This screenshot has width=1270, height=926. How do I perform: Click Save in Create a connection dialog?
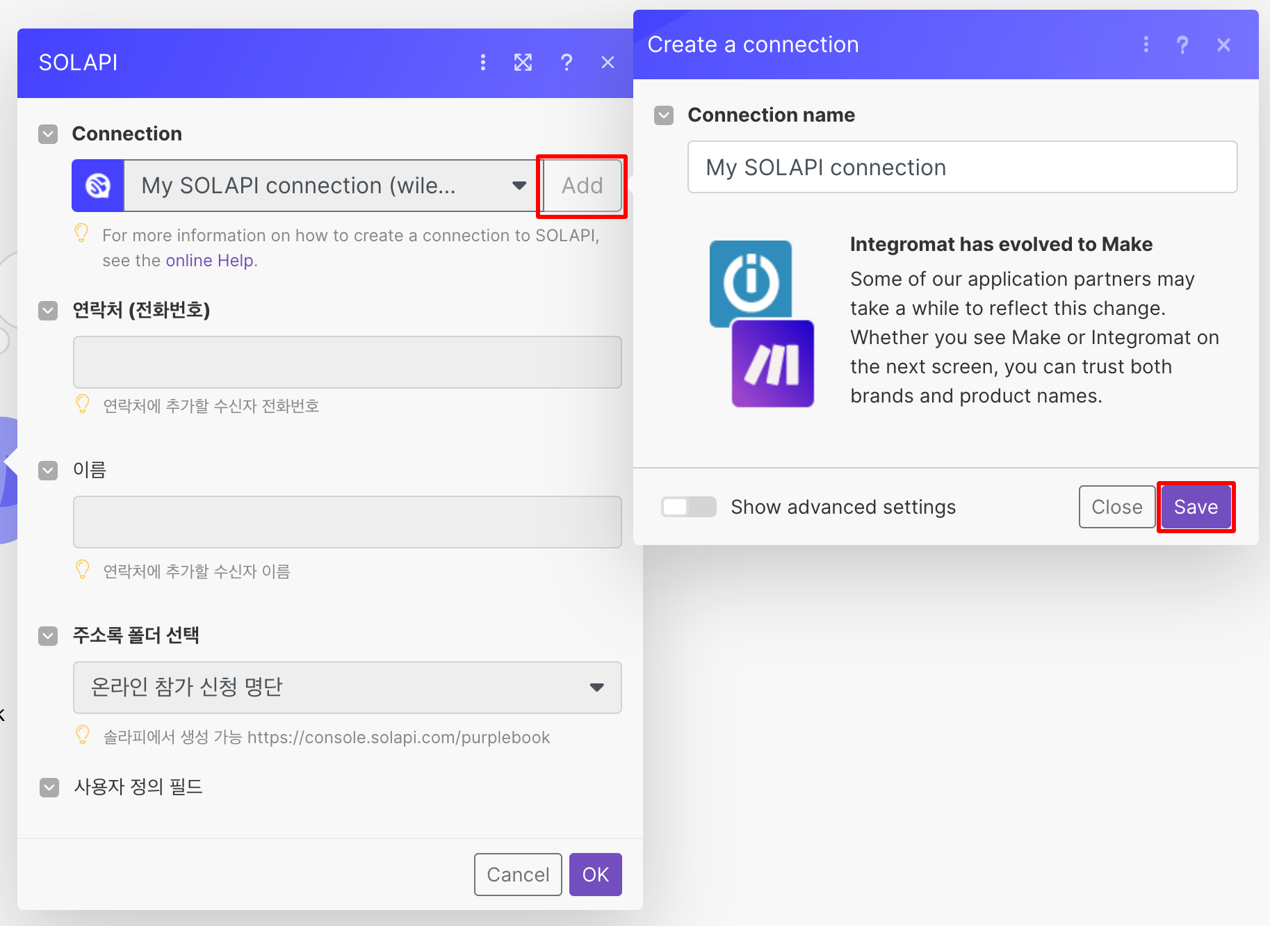point(1196,507)
